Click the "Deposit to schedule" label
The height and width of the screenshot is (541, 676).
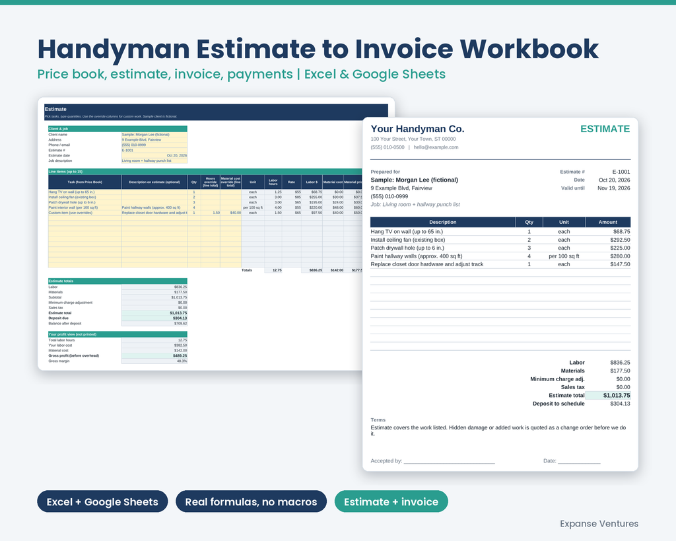click(x=558, y=404)
